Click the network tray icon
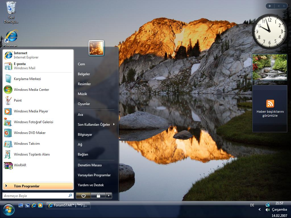The height and width of the screenshot is (218, 291). (267, 204)
